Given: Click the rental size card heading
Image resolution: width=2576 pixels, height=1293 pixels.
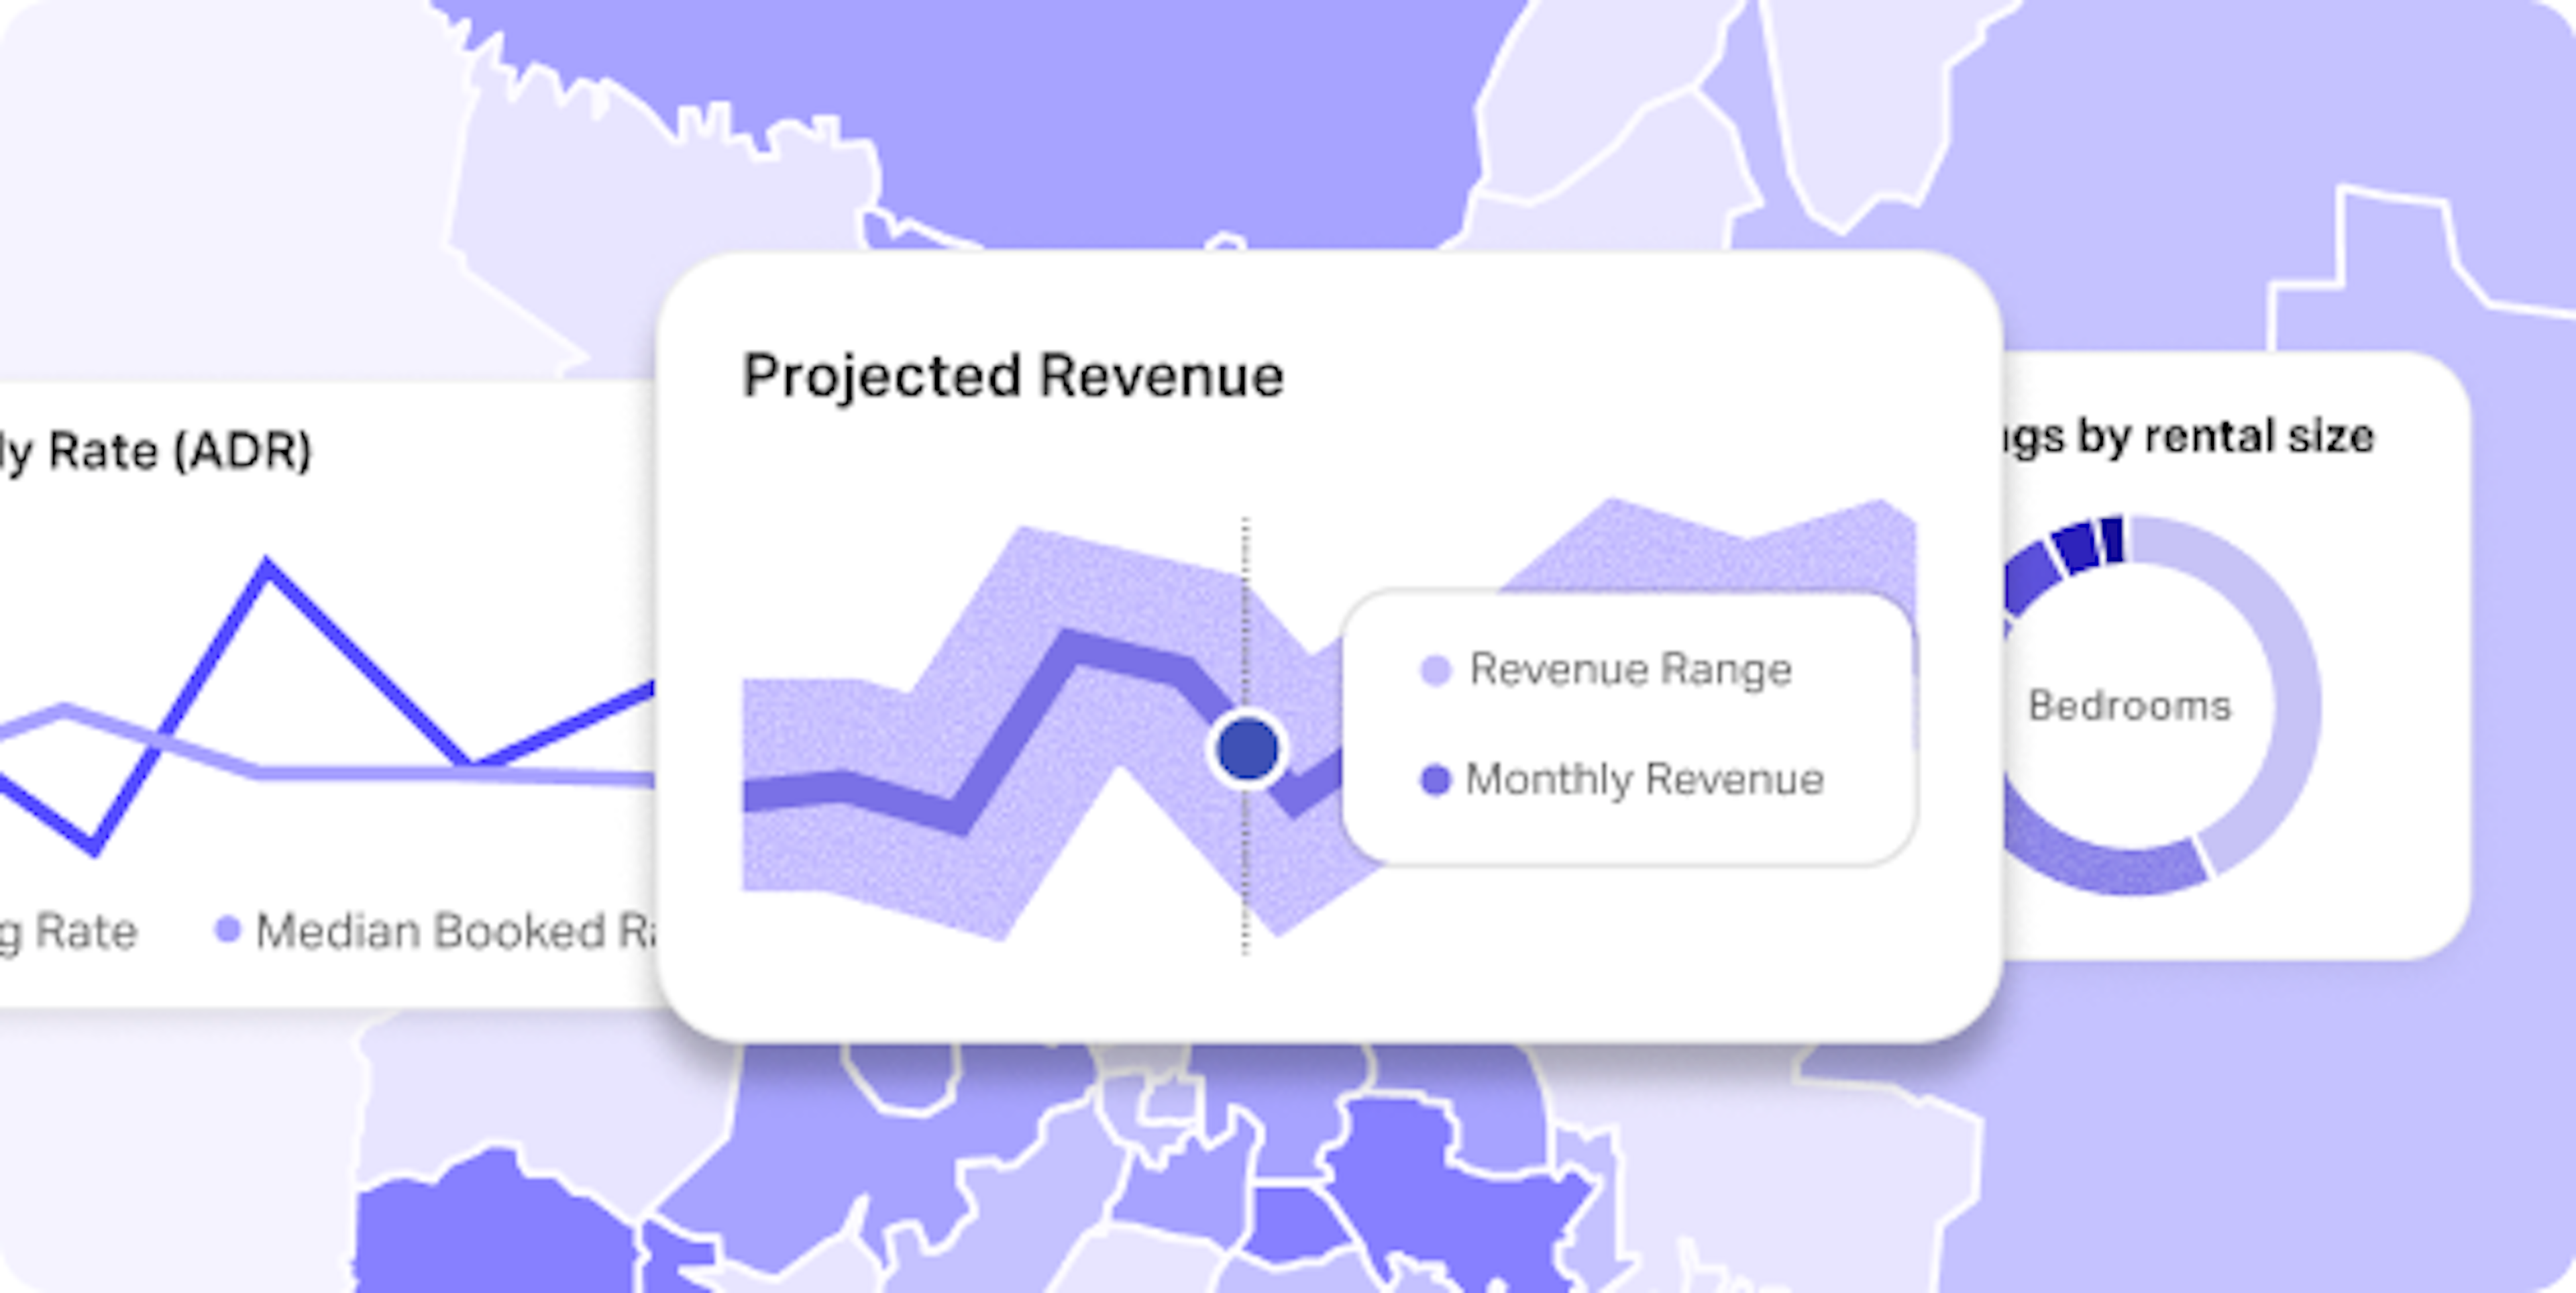Looking at the screenshot, I should click(2188, 437).
